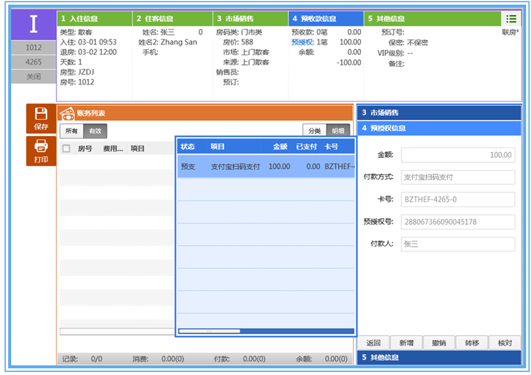Viewport: 531px width, 375px height.
Task: Click the large I logo tile
Action: (x=33, y=24)
